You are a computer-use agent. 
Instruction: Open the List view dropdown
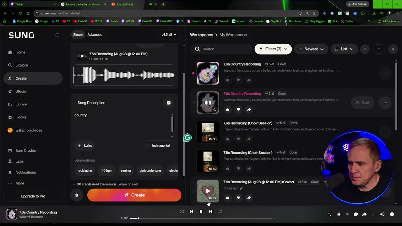(344, 49)
